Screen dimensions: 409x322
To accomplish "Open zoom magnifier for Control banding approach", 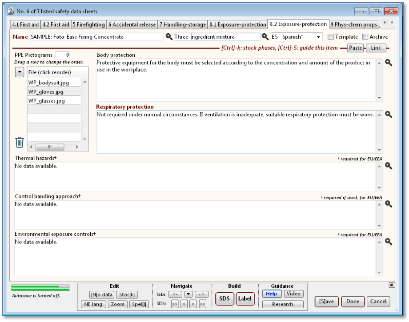I will coord(389,204).
